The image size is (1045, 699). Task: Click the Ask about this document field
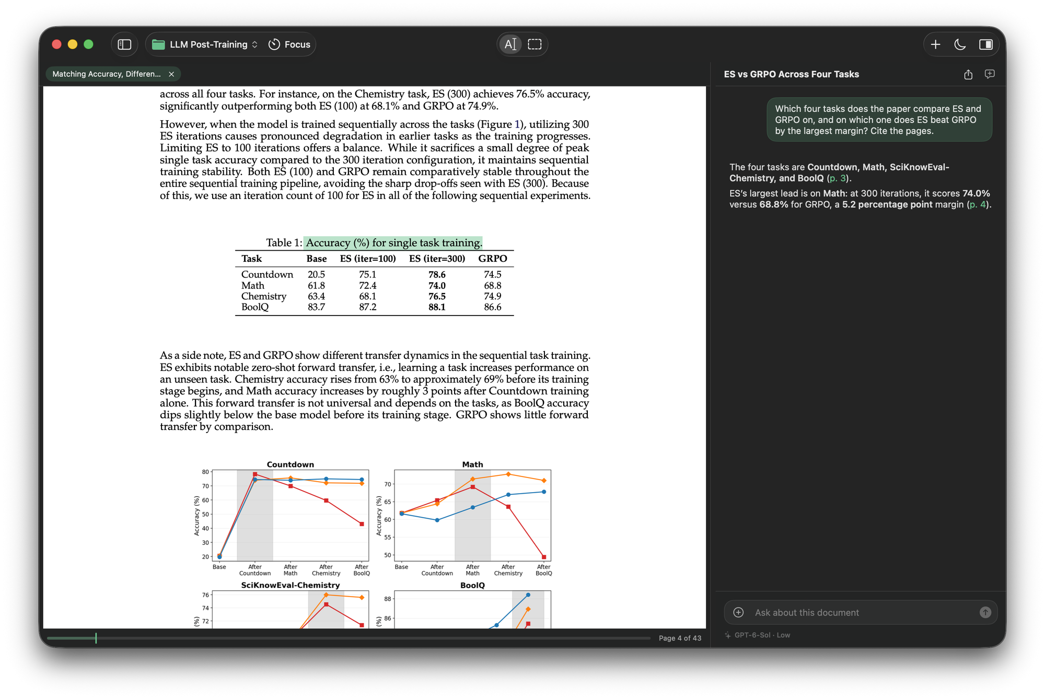click(860, 612)
